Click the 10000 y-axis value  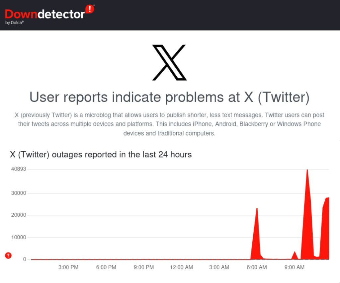pos(19,237)
